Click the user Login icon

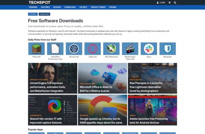(158, 3)
